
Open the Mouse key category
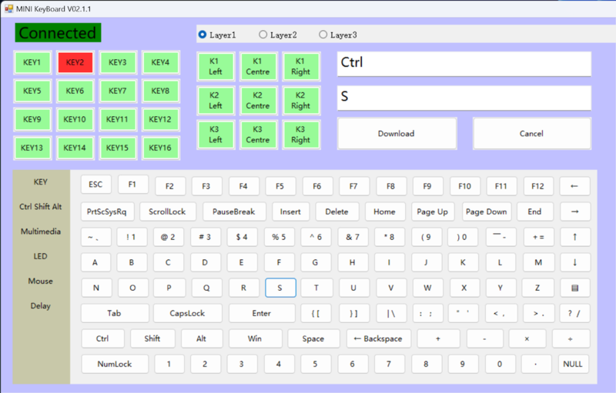(x=41, y=281)
